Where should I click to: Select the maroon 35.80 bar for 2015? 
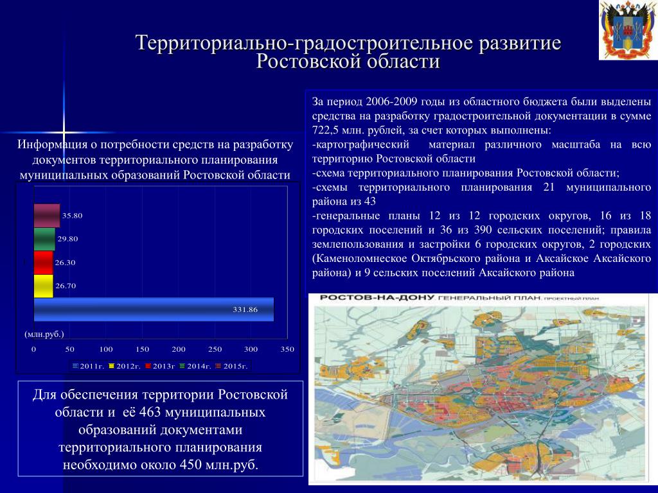pyautogui.click(x=47, y=216)
